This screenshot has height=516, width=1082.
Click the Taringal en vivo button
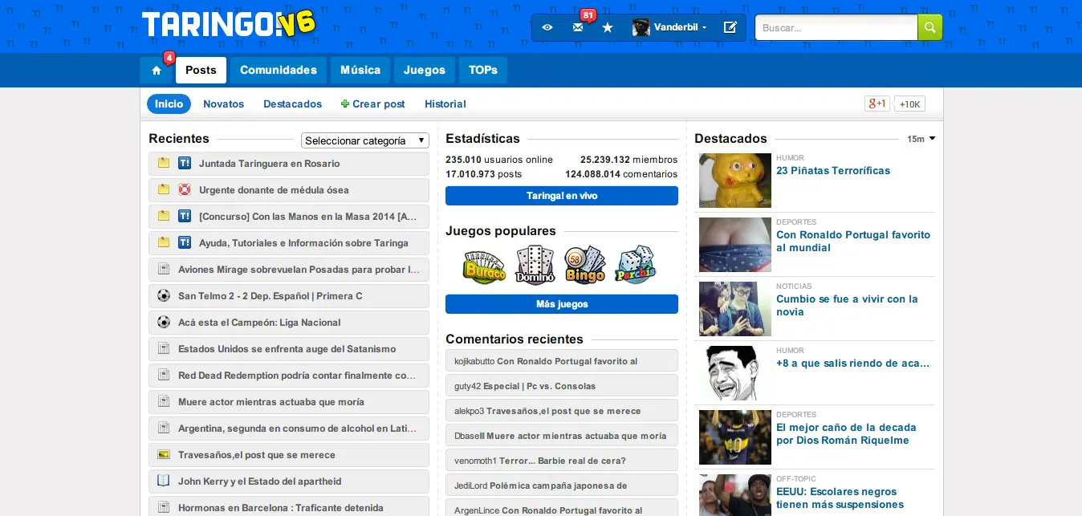tap(561, 195)
